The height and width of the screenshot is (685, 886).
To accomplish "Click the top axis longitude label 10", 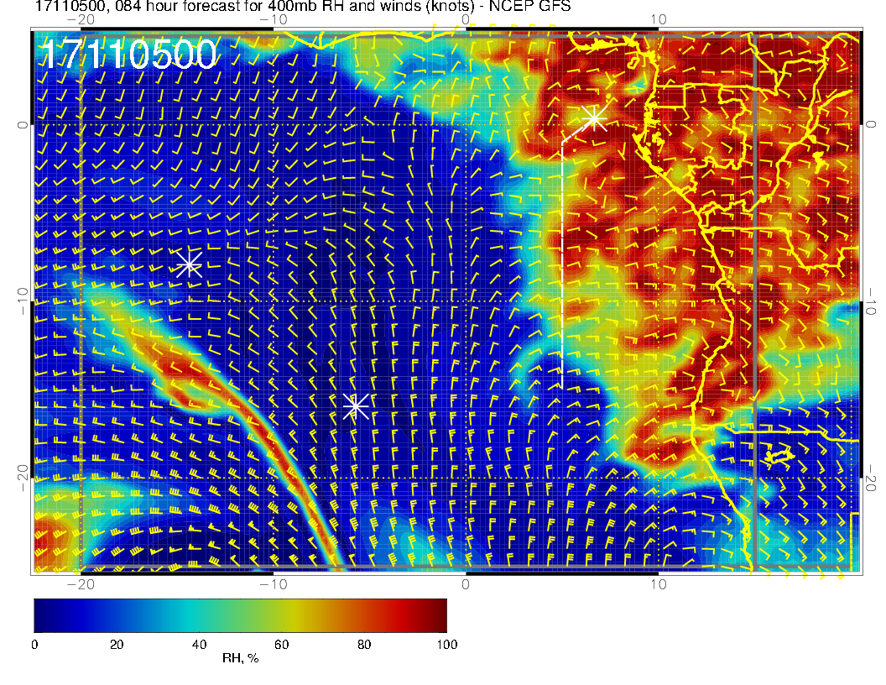I will pos(659,20).
